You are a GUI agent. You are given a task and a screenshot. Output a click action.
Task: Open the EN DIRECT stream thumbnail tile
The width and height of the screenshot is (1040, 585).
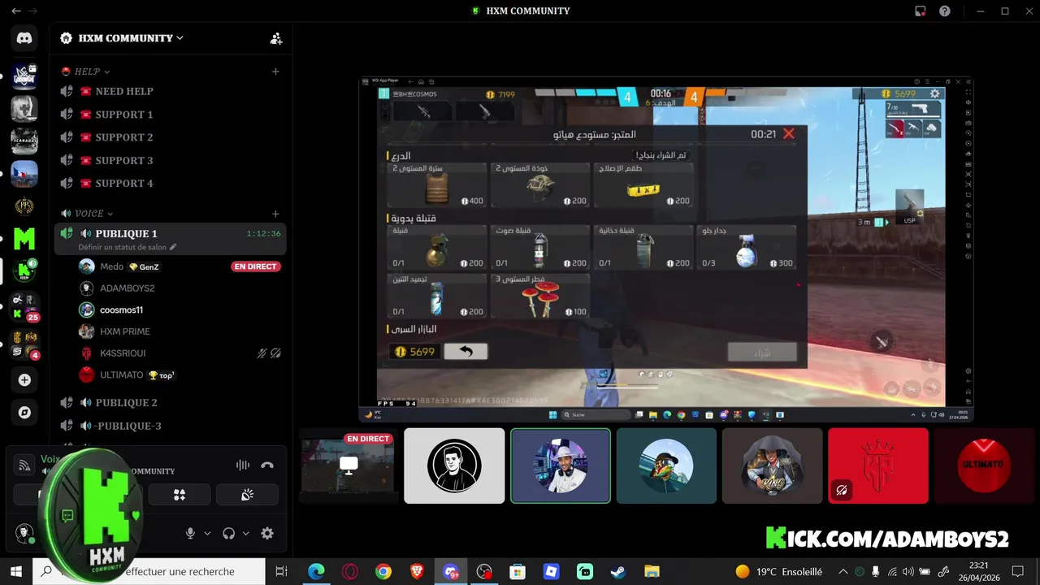pos(348,466)
